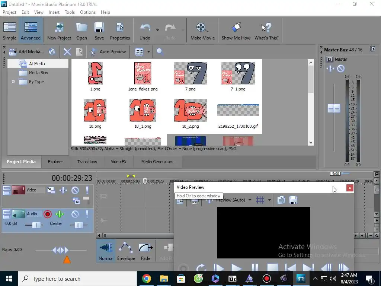Open Track Motion on Video track
Image resolution: width=381 pixels, height=286 pixels.
51,190
